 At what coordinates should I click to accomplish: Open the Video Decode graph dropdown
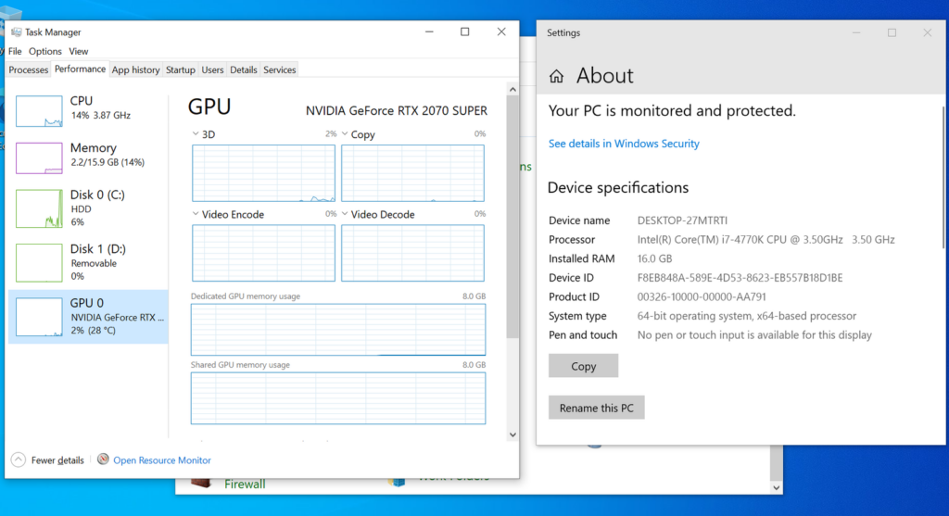pyautogui.click(x=345, y=214)
